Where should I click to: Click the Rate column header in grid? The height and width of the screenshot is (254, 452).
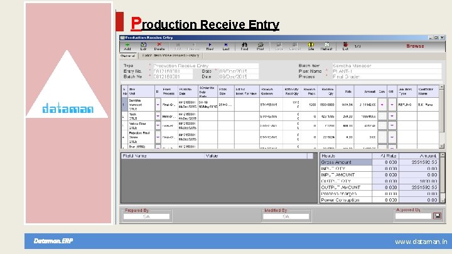point(345,92)
